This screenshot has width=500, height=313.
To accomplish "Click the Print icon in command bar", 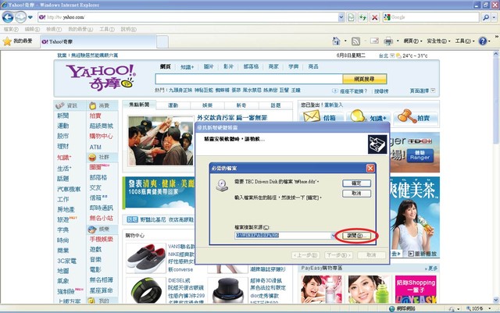I will pos(388,41).
